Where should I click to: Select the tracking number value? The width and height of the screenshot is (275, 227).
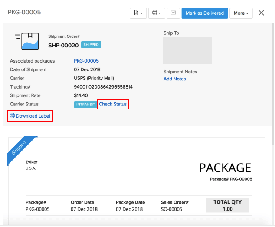click(x=103, y=87)
